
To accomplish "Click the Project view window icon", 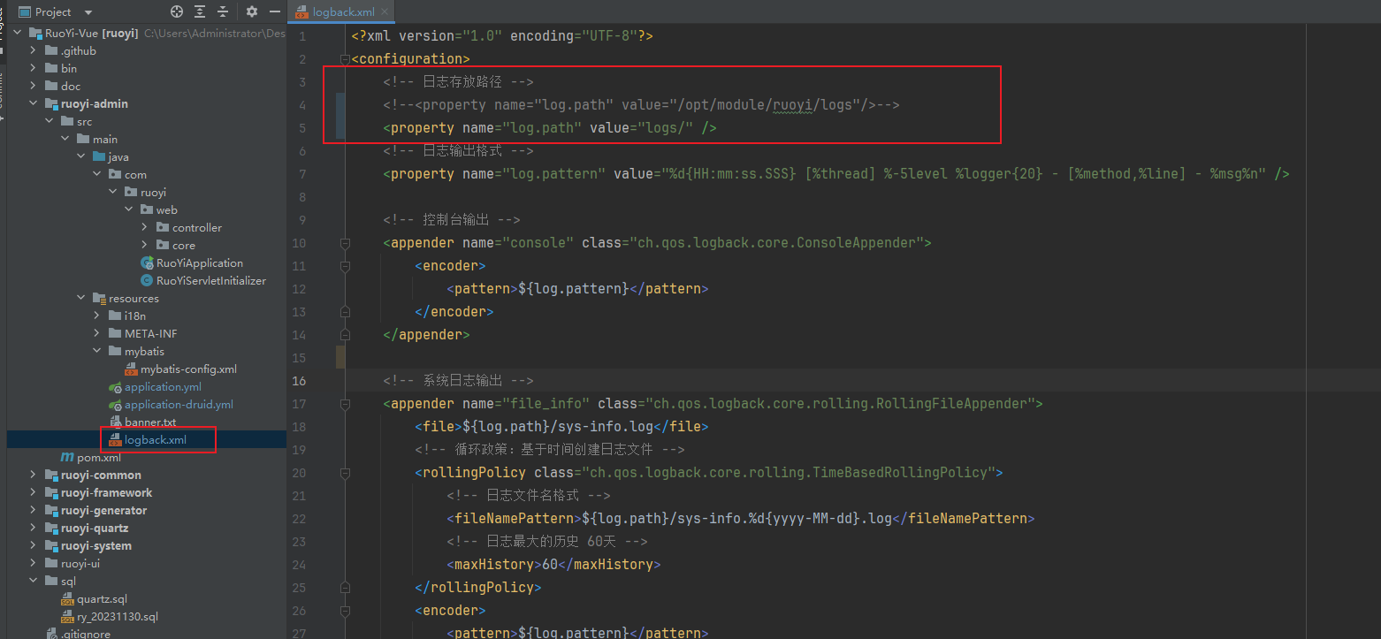I will click(x=25, y=11).
